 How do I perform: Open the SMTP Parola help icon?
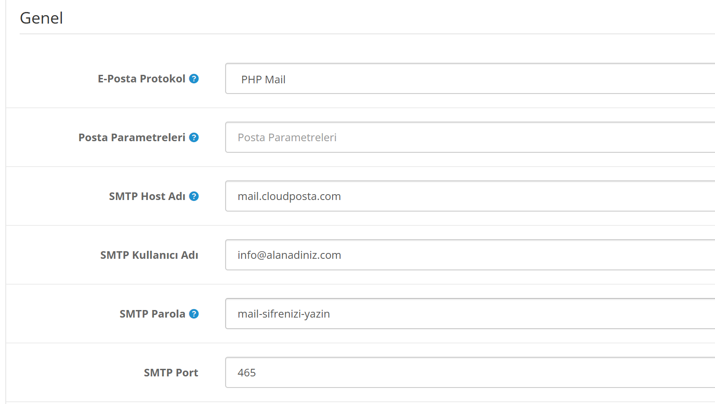click(193, 314)
